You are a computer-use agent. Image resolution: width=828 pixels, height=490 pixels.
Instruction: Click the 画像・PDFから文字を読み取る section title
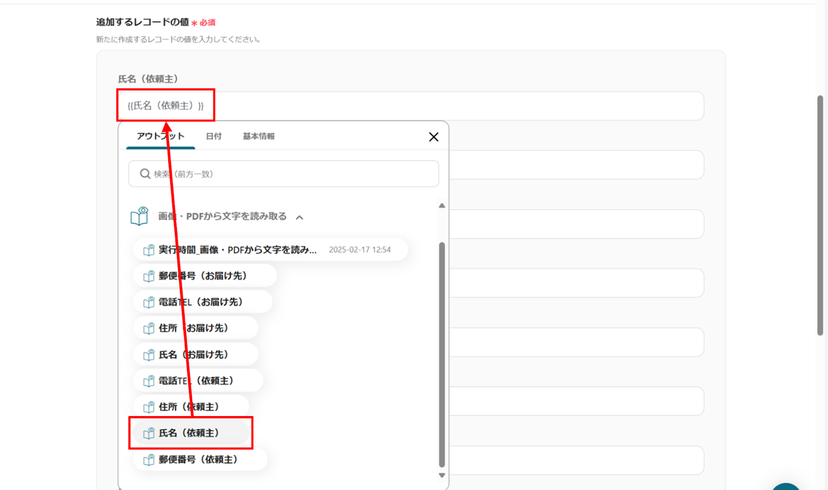click(x=223, y=216)
